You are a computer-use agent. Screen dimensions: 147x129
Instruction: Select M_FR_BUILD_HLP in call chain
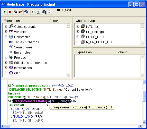[99, 42]
